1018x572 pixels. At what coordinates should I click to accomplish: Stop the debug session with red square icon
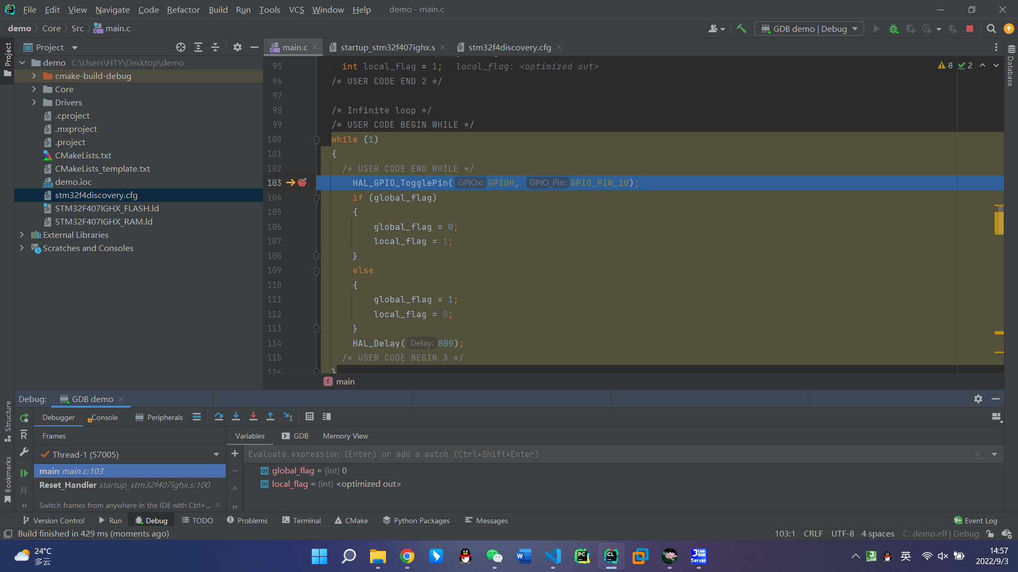click(970, 29)
